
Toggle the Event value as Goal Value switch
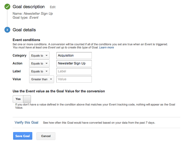coord(21,99)
